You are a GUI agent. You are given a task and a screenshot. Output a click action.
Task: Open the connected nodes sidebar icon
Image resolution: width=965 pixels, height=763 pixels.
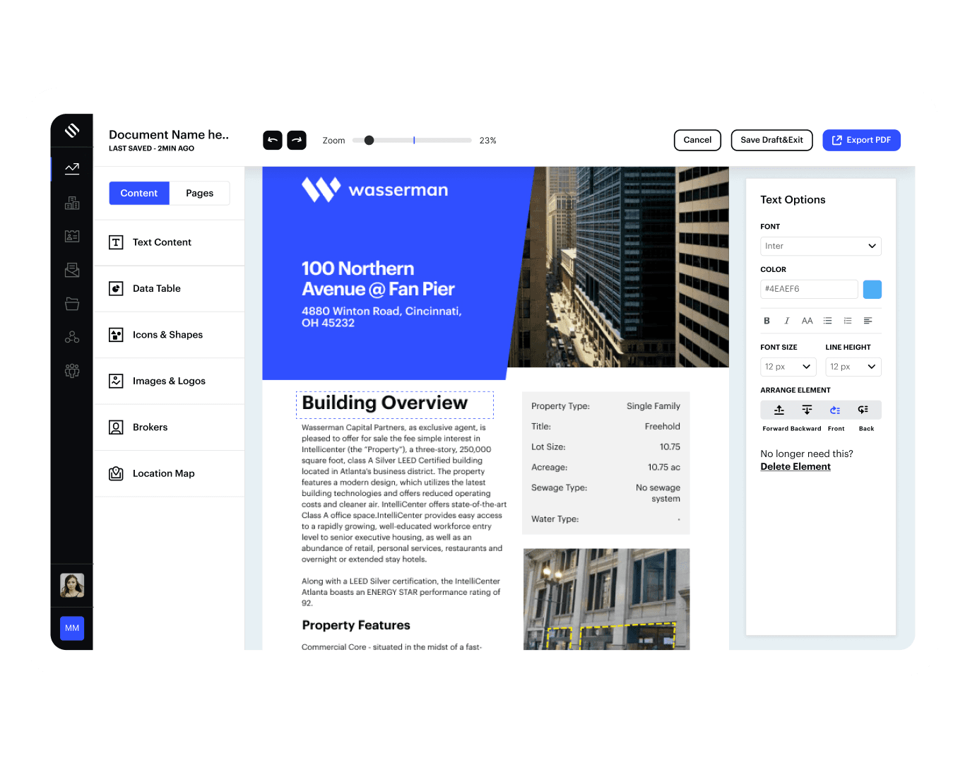72,337
